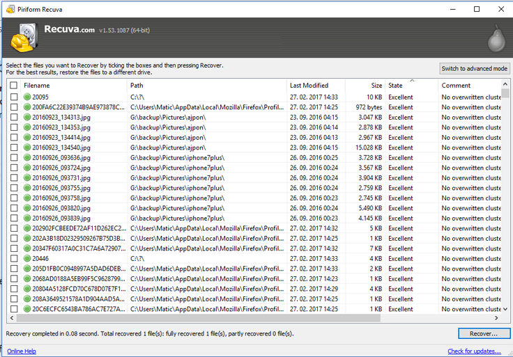Tick checkbox for 20160923_134414.jpg

pos(14,138)
